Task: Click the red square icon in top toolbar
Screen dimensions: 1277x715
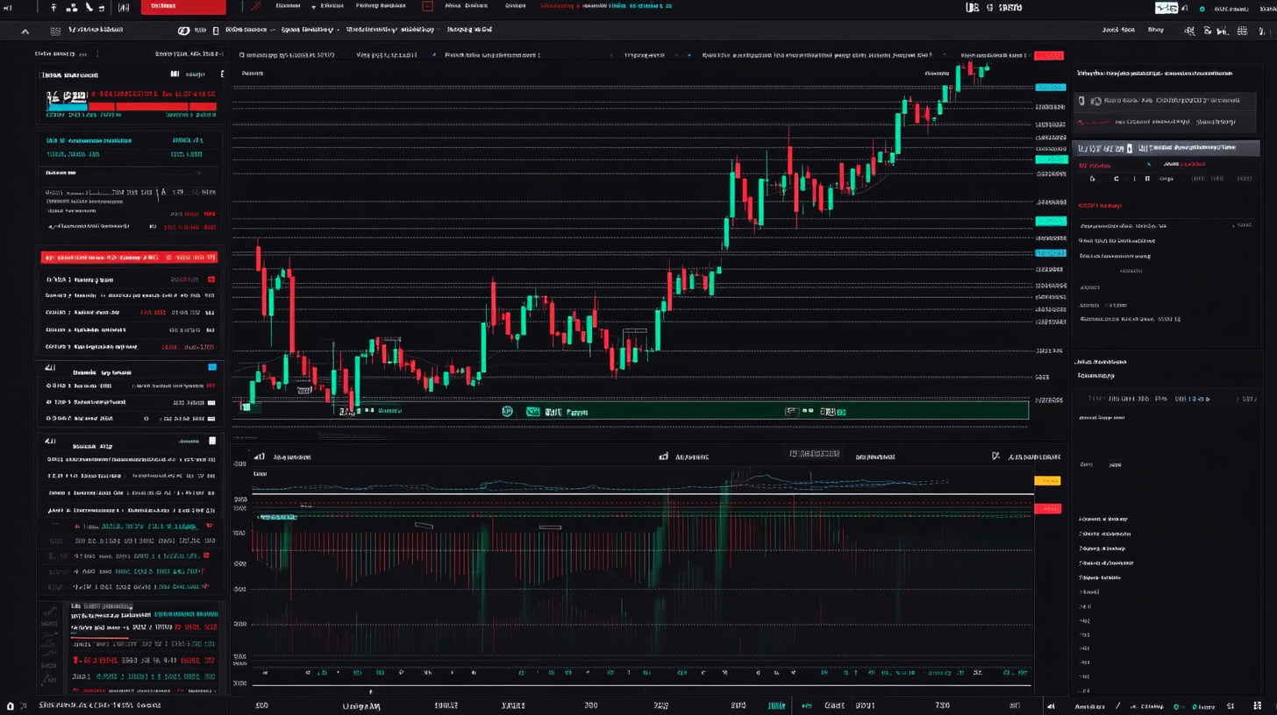Action: tap(428, 6)
